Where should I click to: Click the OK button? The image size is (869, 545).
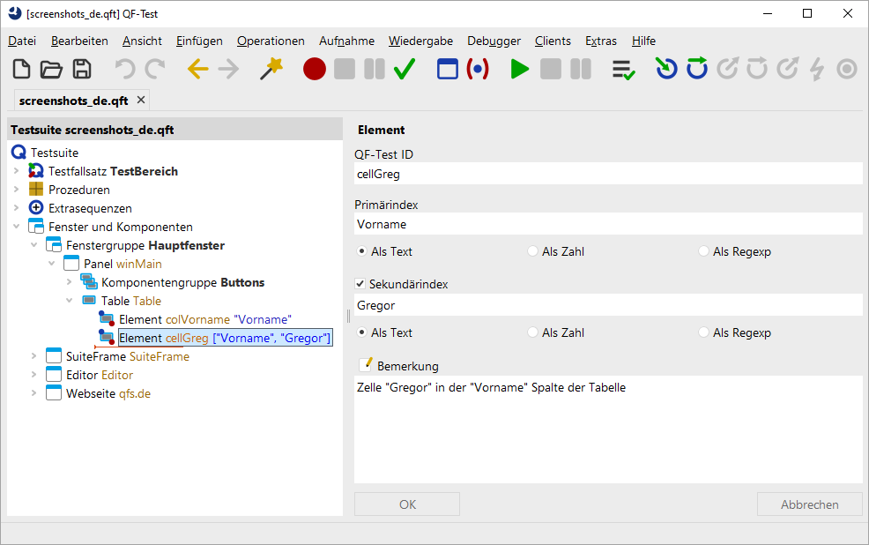[407, 504]
